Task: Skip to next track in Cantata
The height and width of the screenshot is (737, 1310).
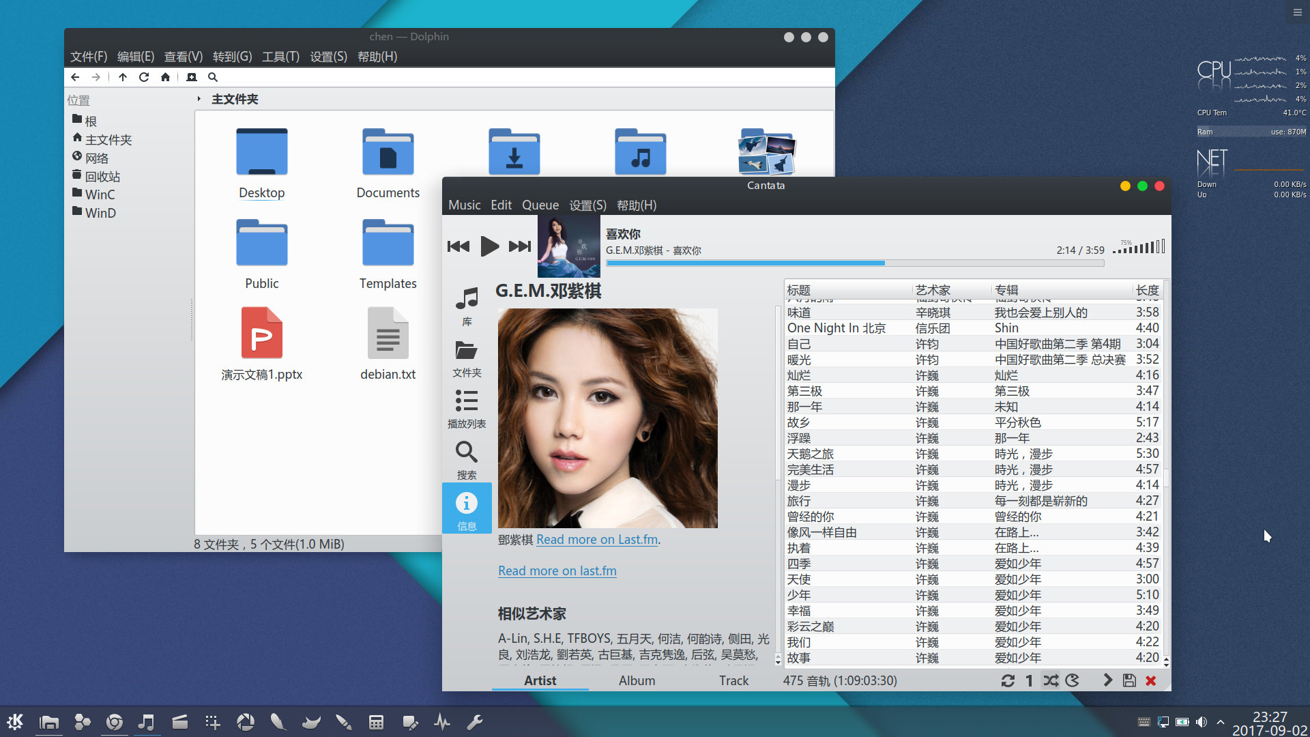Action: (520, 246)
